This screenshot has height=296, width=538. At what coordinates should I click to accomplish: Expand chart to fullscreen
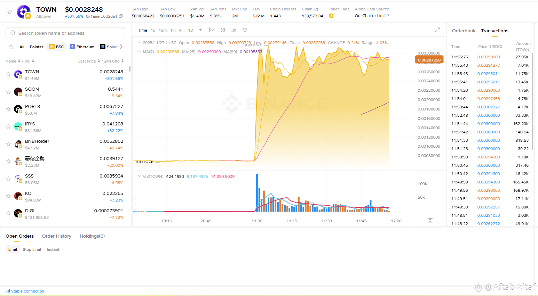click(437, 30)
